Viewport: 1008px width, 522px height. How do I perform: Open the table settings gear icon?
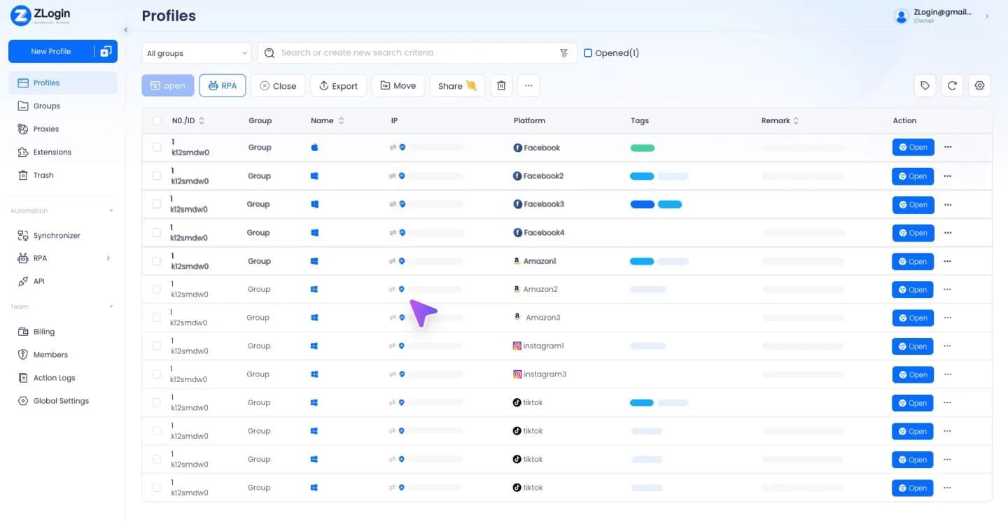pyautogui.click(x=979, y=85)
